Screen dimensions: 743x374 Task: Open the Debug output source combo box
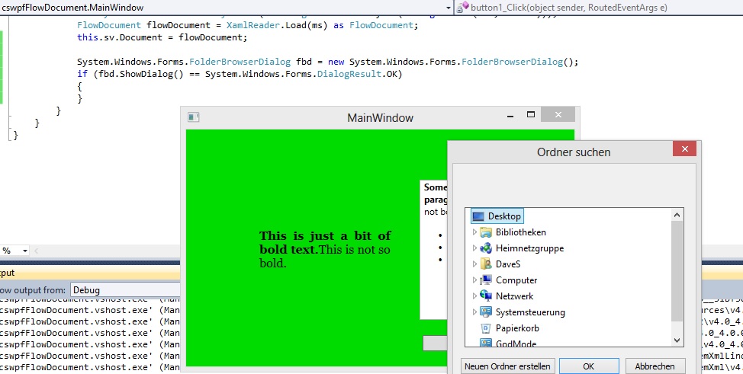click(x=125, y=289)
